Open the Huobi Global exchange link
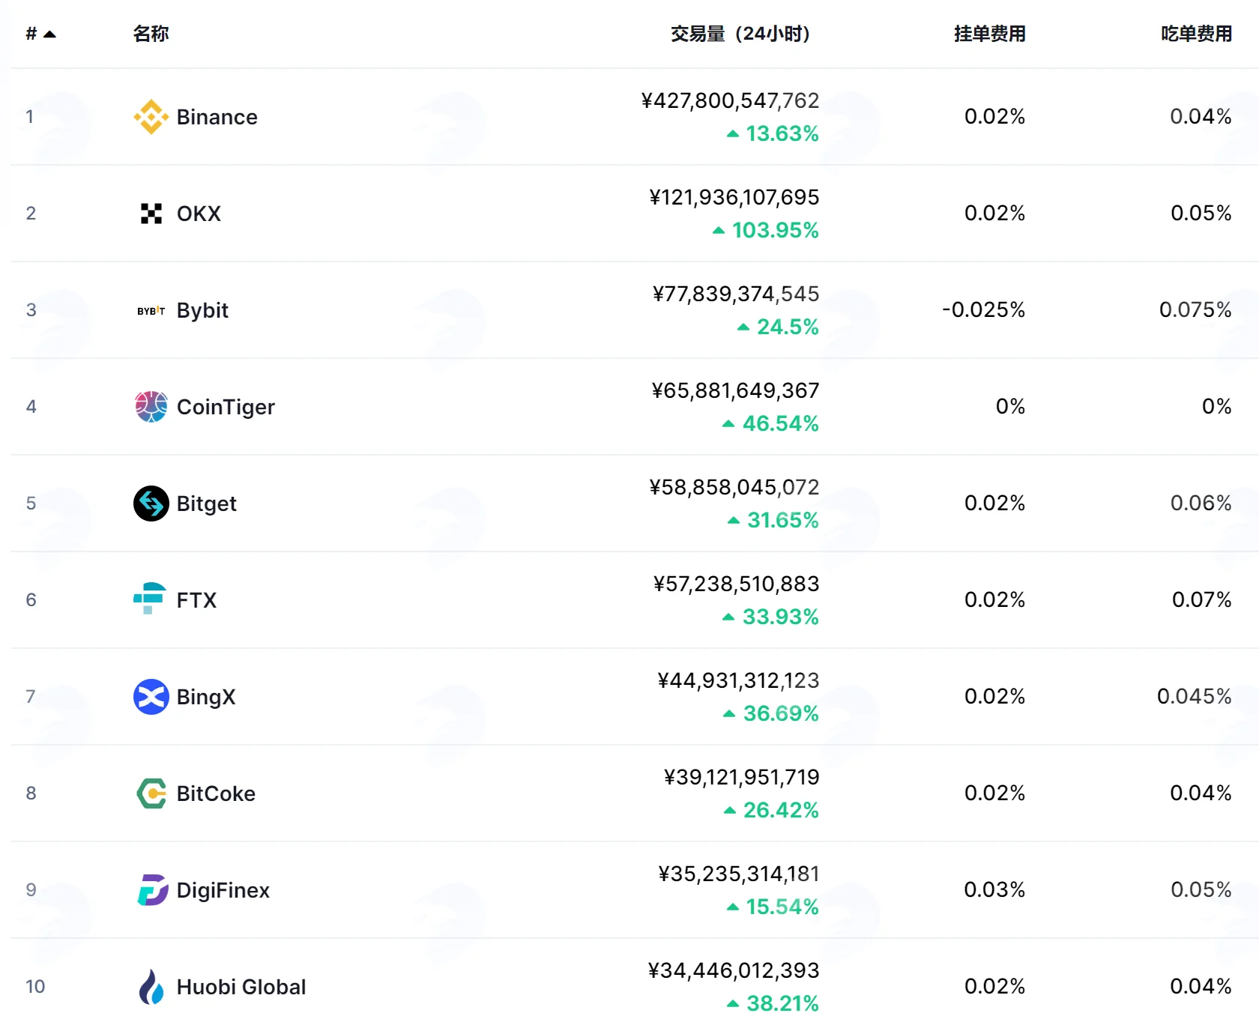 241,987
